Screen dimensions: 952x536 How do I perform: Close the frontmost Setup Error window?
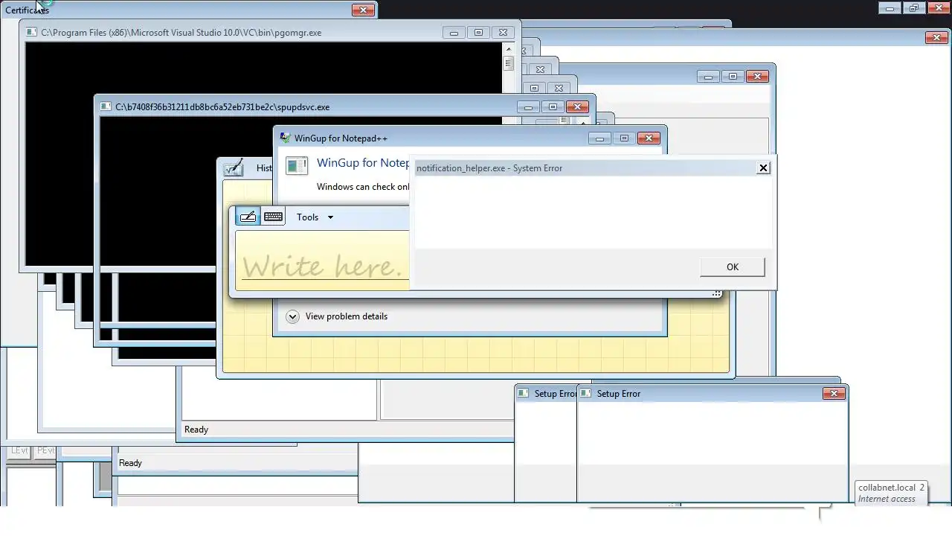point(834,393)
